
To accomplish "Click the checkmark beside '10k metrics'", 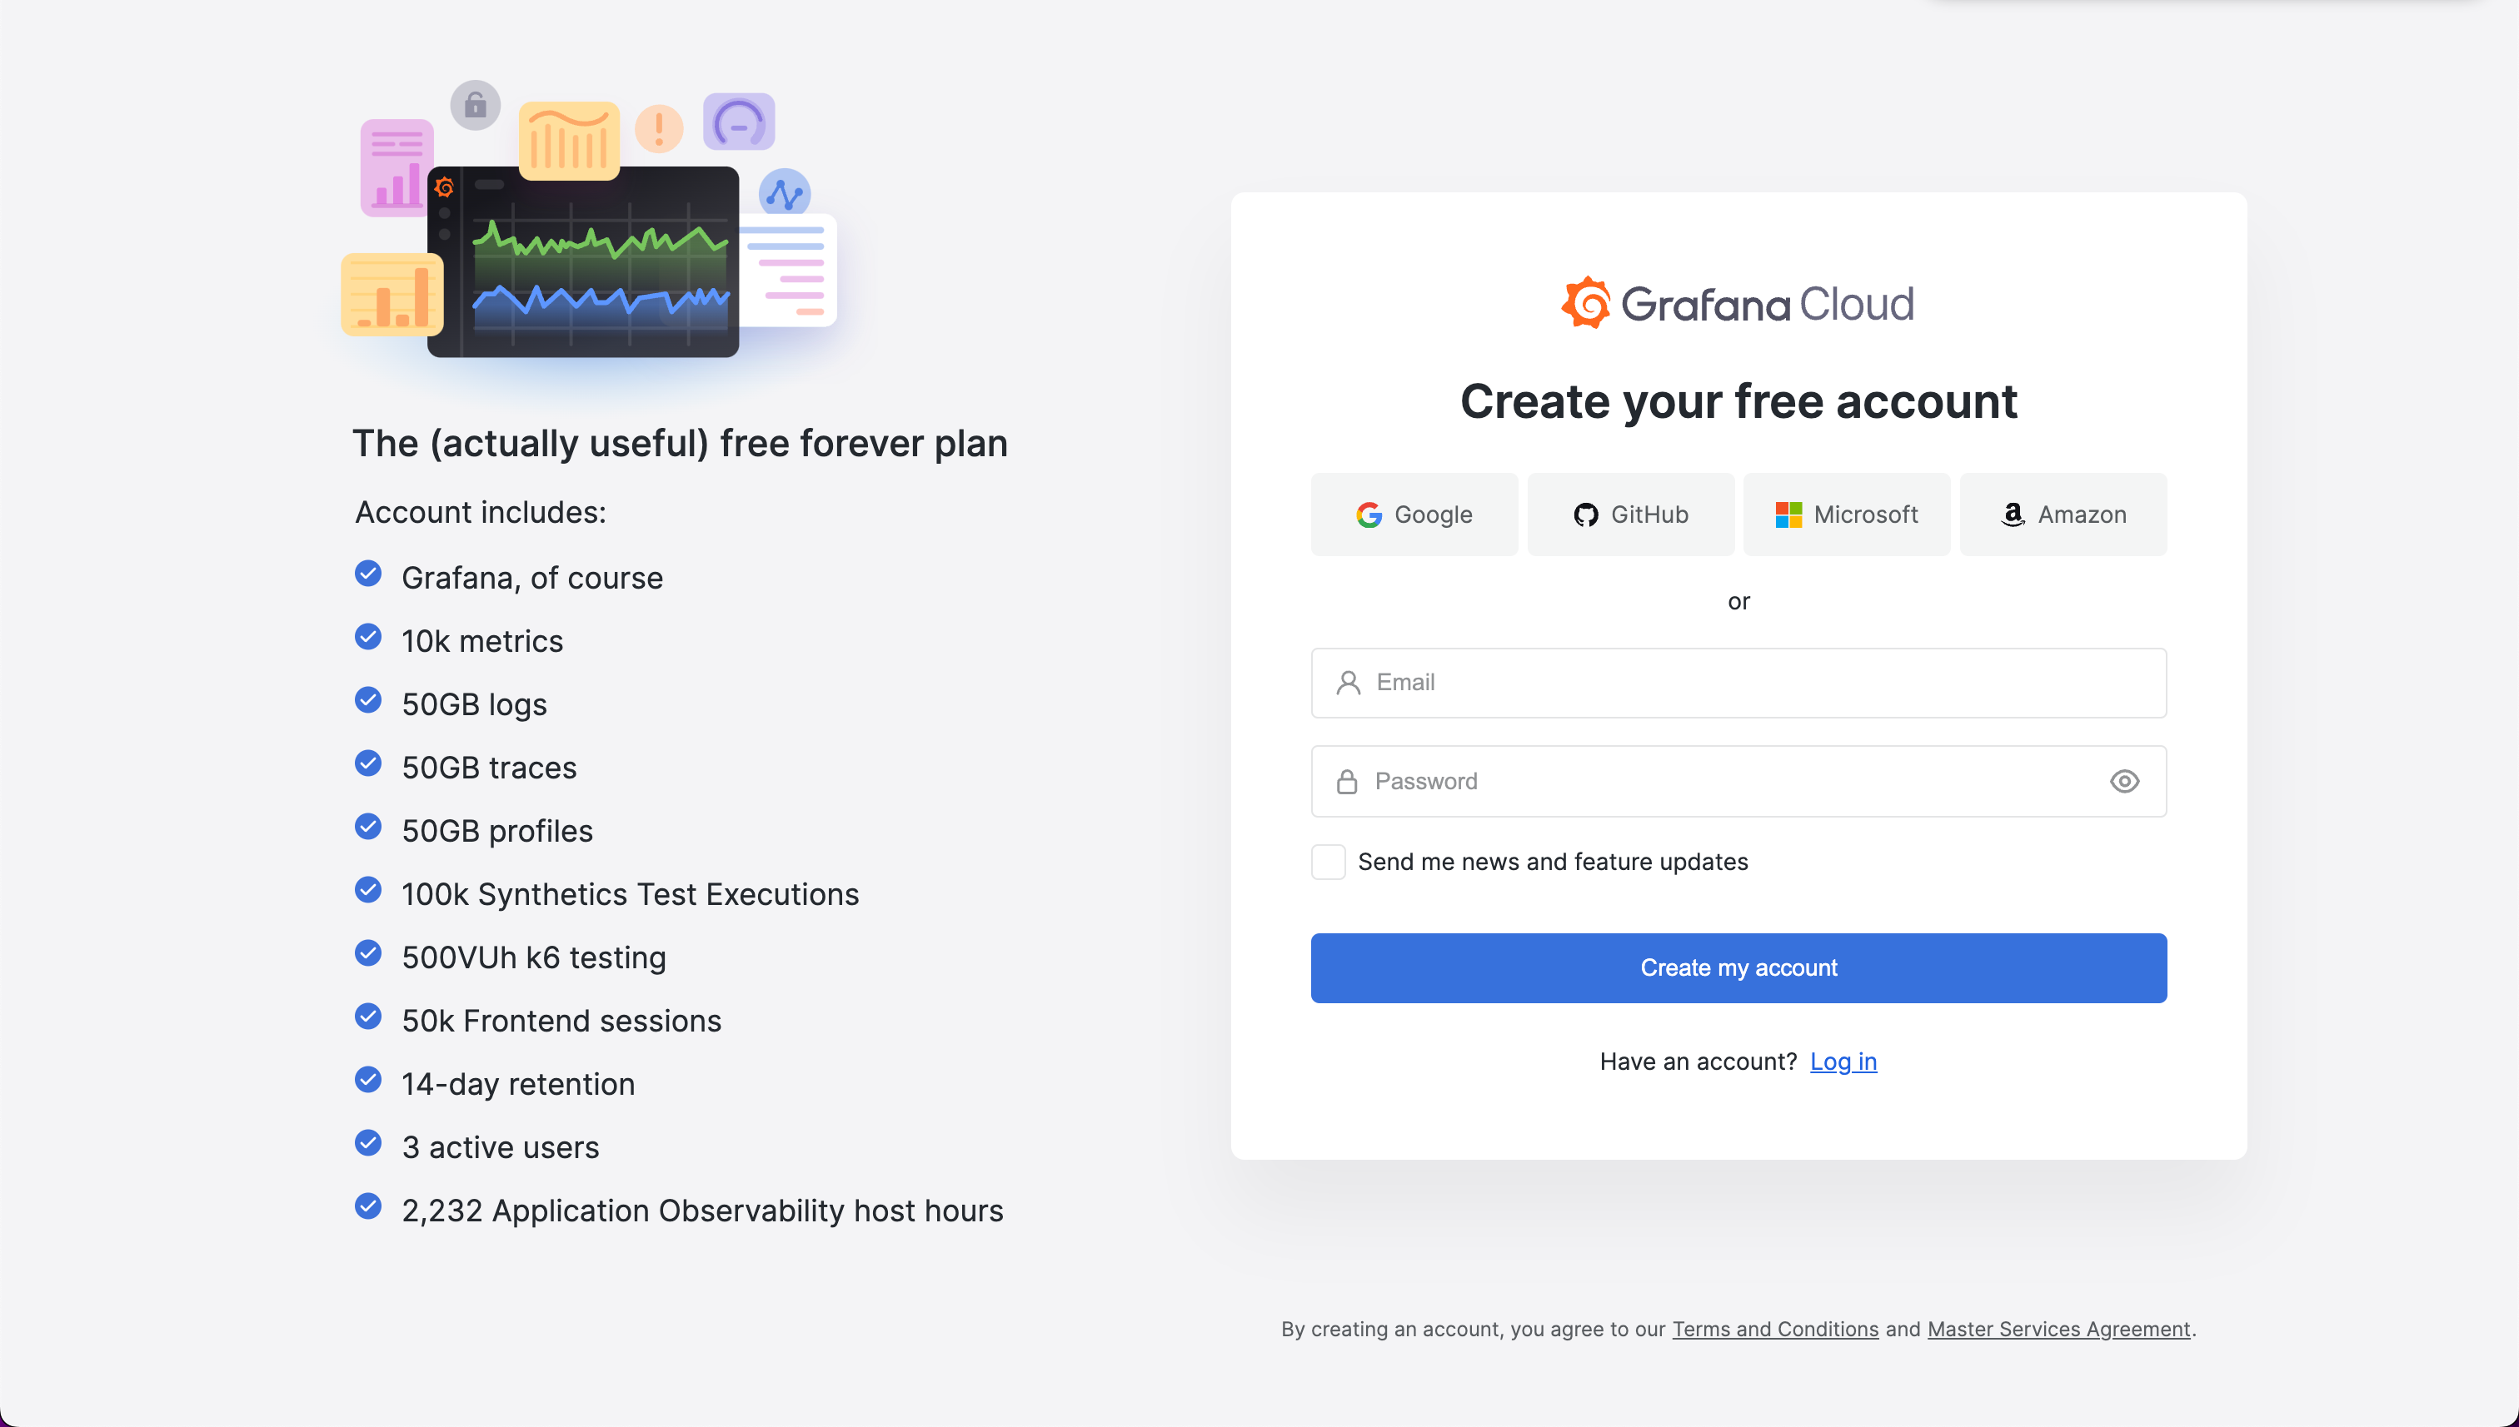I will coord(369,637).
